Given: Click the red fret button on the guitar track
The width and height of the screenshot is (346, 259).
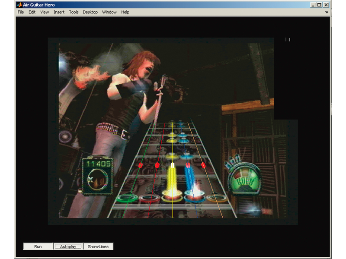Looking at the screenshot, I should [149, 198].
